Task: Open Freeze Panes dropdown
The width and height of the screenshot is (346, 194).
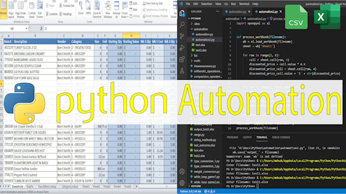Action: click(x=125, y=10)
